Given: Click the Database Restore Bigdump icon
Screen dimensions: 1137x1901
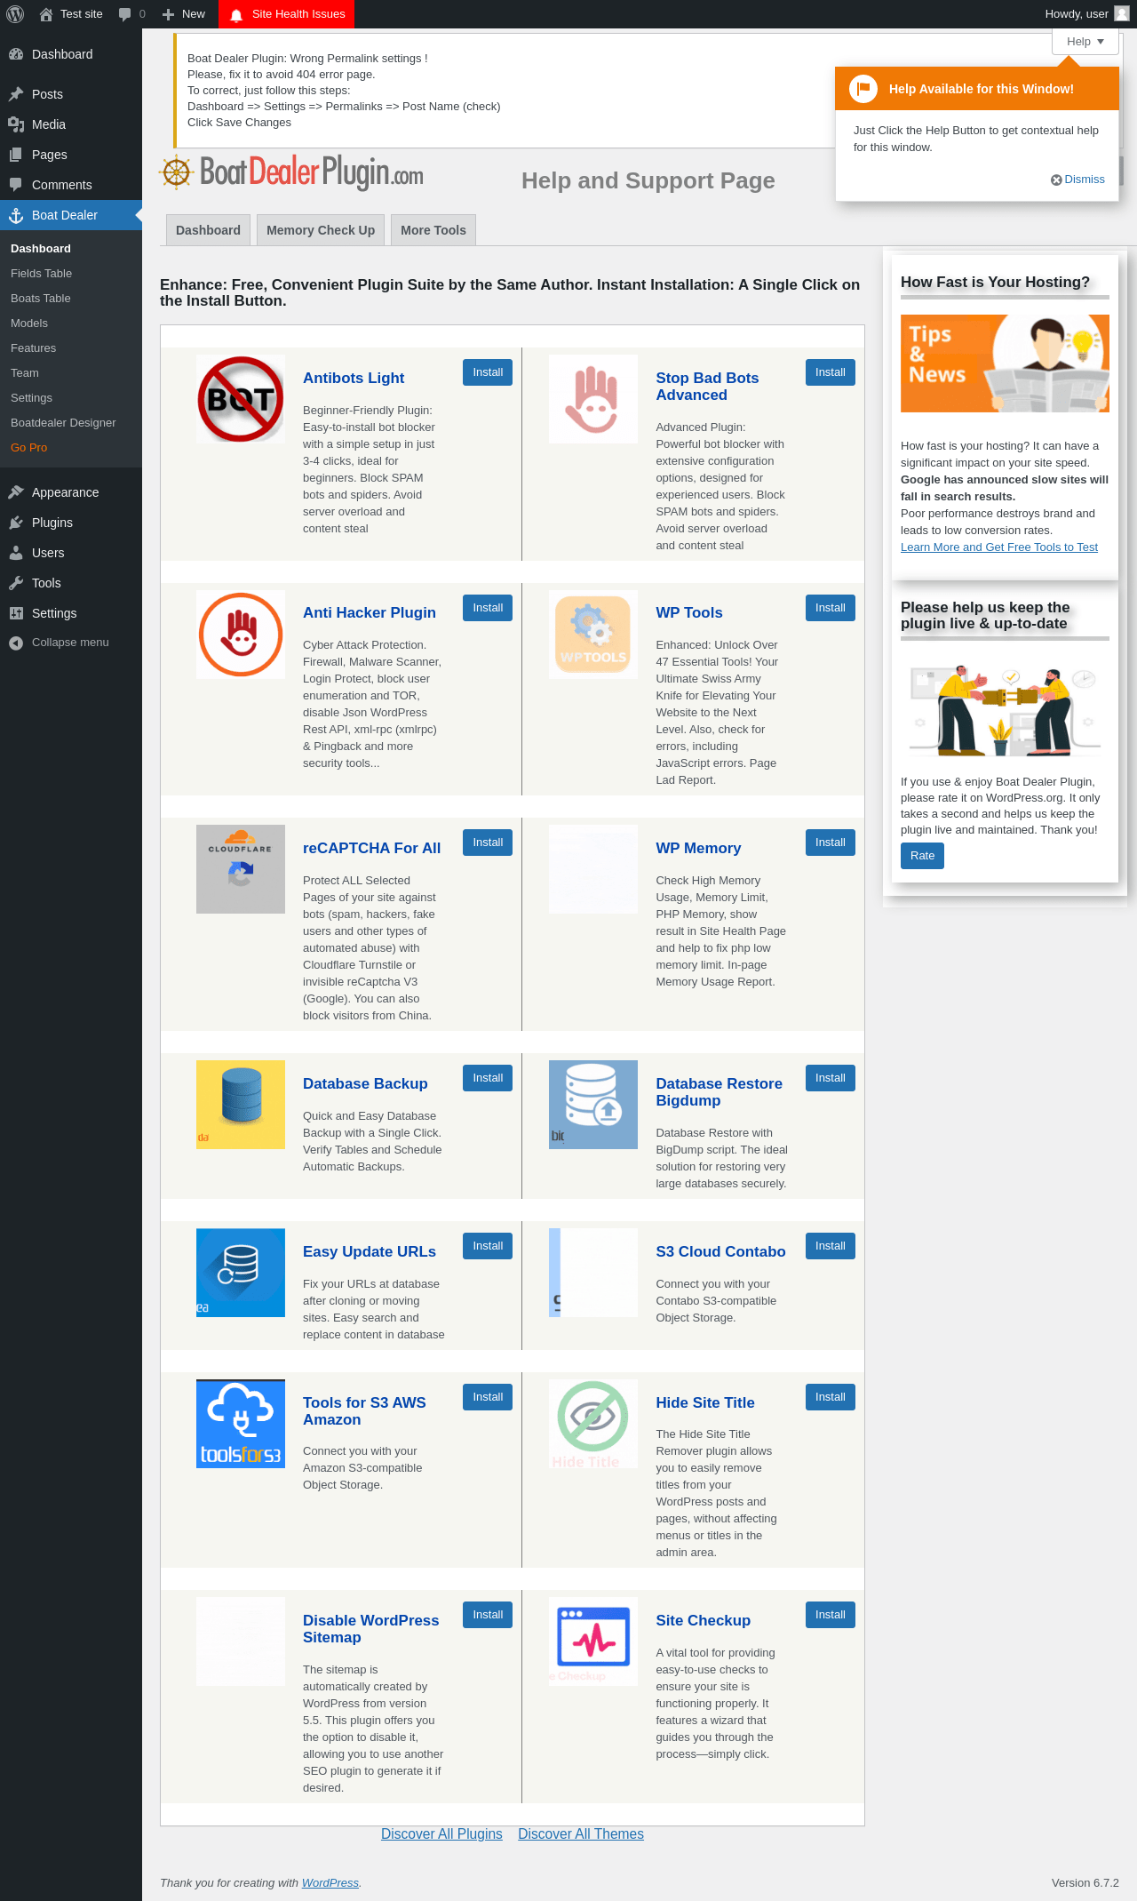Looking at the screenshot, I should pyautogui.click(x=593, y=1105).
